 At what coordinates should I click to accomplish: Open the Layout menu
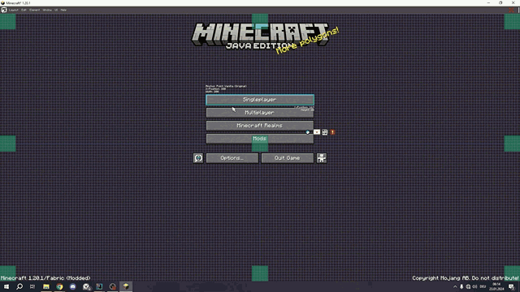click(x=14, y=10)
